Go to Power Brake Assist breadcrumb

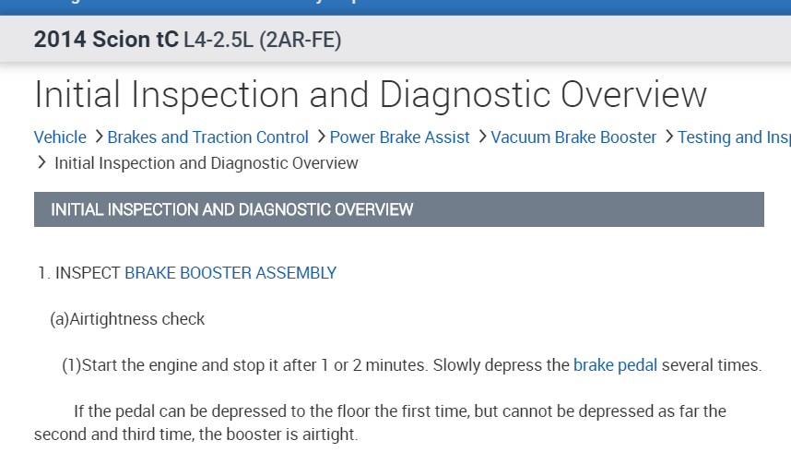pyautogui.click(x=399, y=137)
